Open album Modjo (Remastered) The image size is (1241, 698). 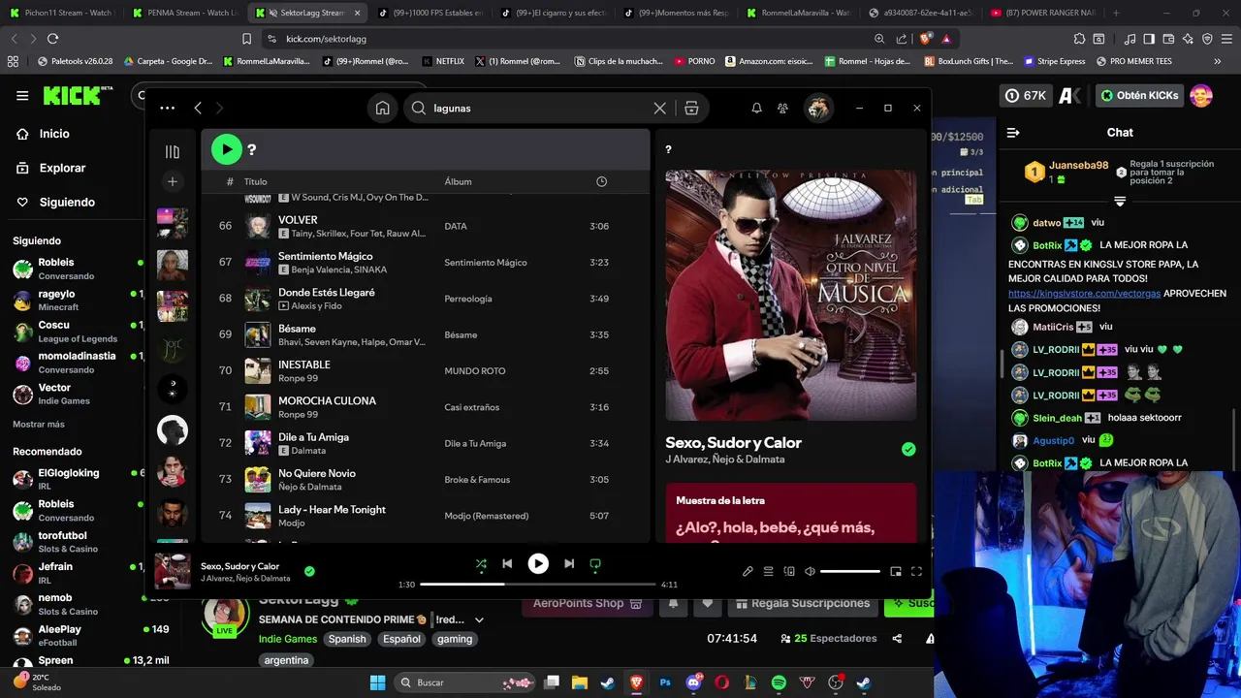(487, 516)
